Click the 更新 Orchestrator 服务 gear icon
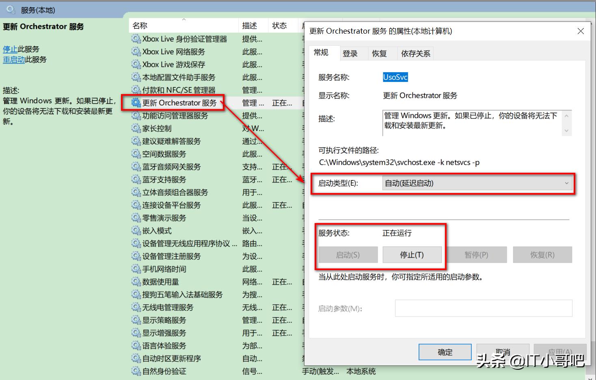 pyautogui.click(x=136, y=103)
